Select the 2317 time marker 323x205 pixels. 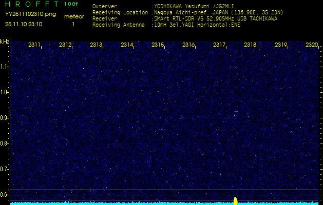click(219, 45)
